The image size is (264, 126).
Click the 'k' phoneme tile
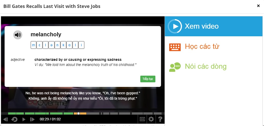coord(63,45)
